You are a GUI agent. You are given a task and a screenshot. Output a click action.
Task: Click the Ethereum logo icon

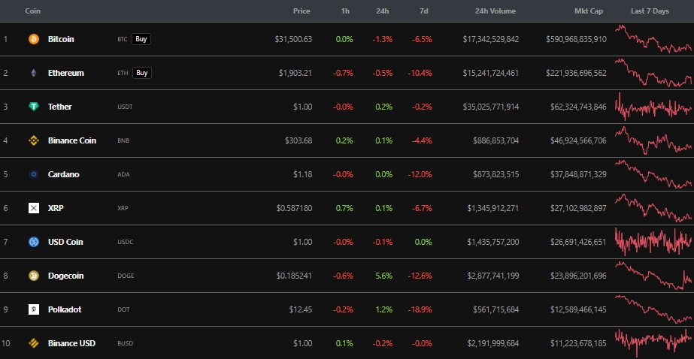(33, 73)
